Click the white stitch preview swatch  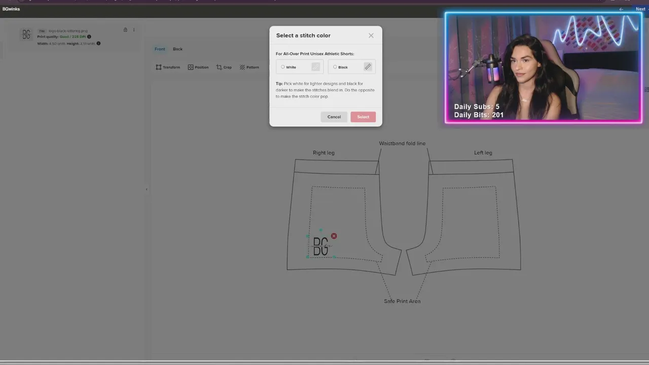[315, 67]
